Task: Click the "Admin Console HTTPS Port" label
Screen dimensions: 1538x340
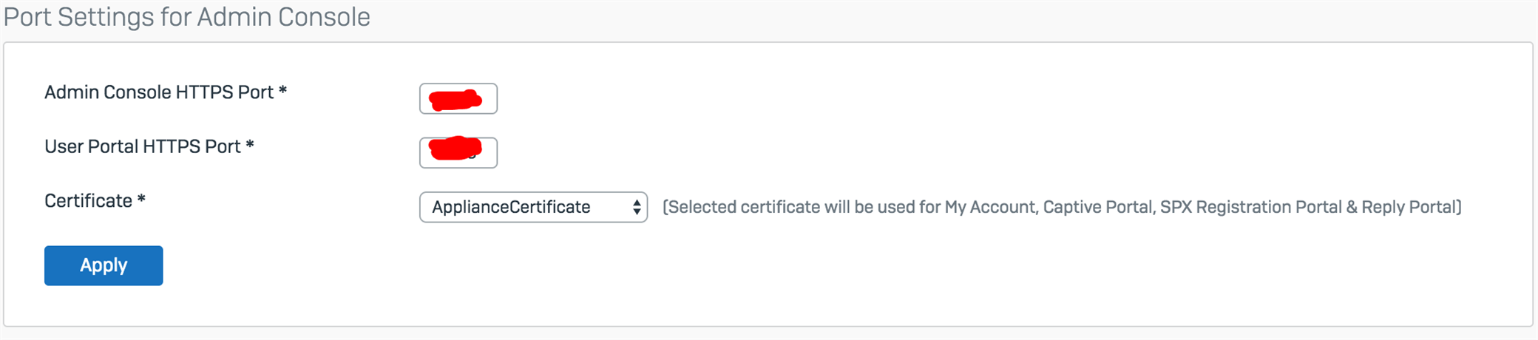Action: (x=159, y=92)
